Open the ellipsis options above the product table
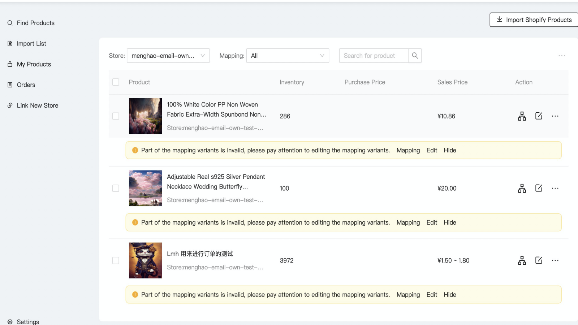Screen dimensions: 578x325 562,56
